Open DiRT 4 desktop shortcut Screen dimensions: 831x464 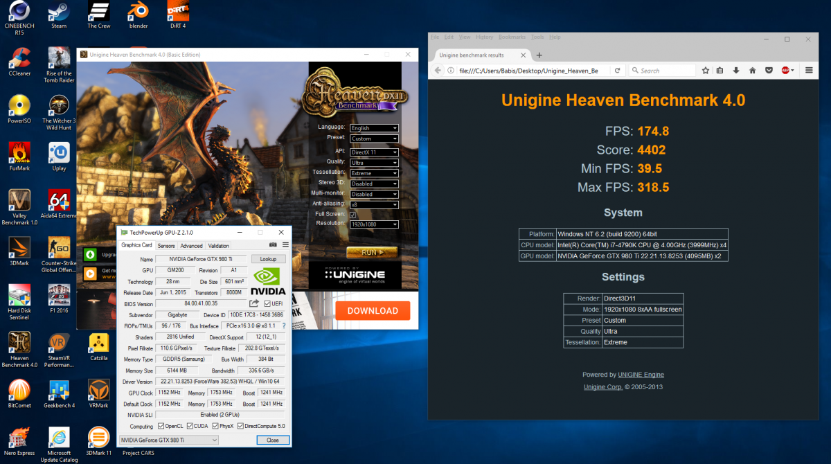pyautogui.click(x=178, y=15)
